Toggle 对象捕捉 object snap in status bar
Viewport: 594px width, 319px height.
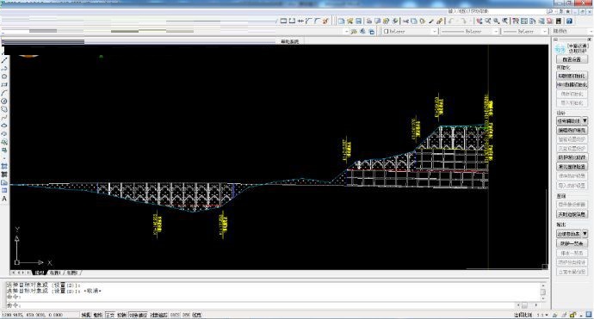138,315
